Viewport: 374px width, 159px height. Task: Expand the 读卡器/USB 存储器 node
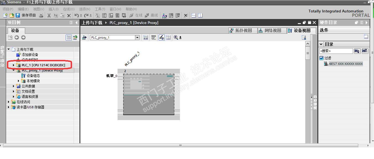point(9,107)
